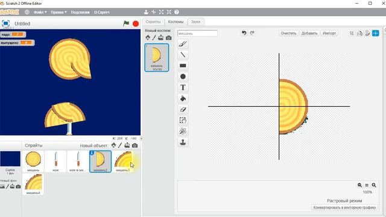Viewport: 386px width, 217px height.
Task: Click the Scratch logo
Action: 10,12
